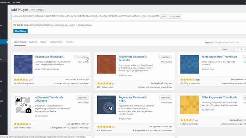The image size is (246, 138).
Task: Open ONet Regenerate Thumbnails author link
Action: point(209,110)
